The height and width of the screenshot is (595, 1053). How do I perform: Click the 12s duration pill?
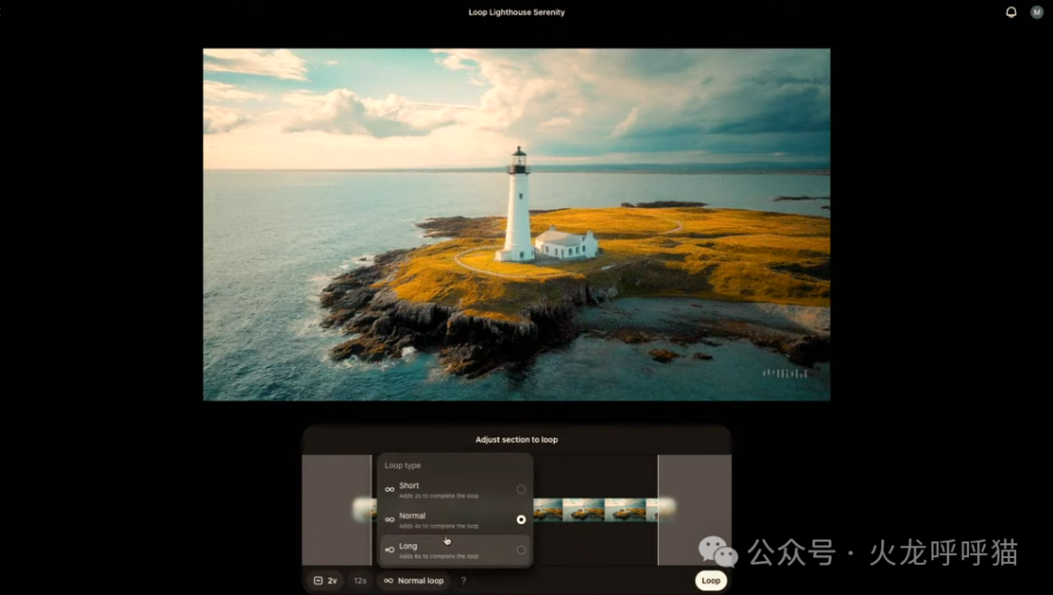[360, 581]
